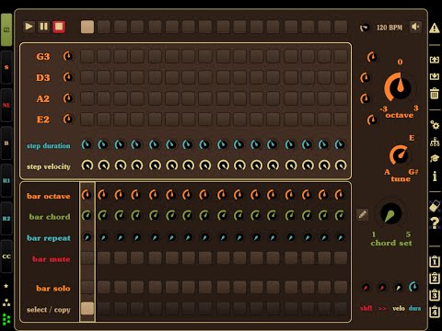The width and height of the screenshot is (442, 331).
Task: Switch to the R2 tab in left sidebar
Action: click(x=6, y=219)
